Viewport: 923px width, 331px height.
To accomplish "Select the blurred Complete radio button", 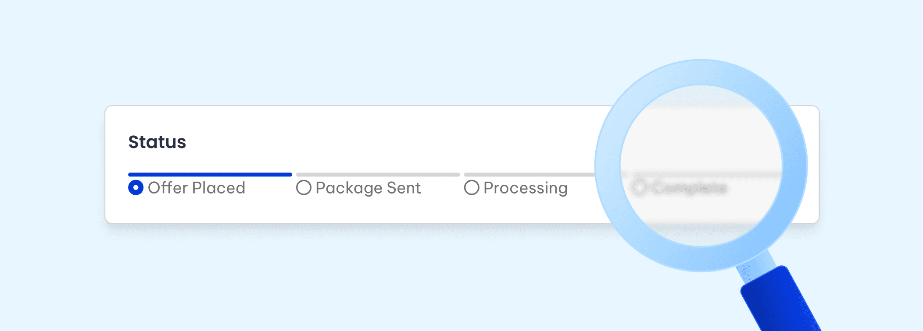I will coord(639,188).
